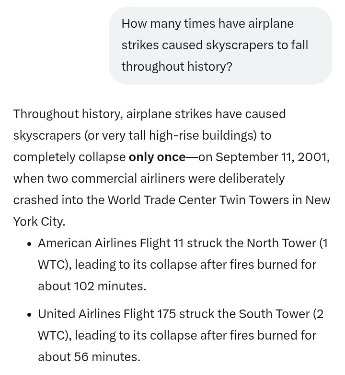Click "York City" ending the first paragraph
The height and width of the screenshot is (375, 345).
click(38, 221)
